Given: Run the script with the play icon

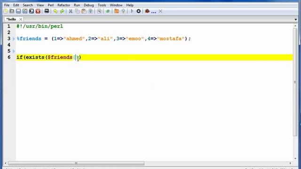Looking at the screenshot, I should 132,11.
